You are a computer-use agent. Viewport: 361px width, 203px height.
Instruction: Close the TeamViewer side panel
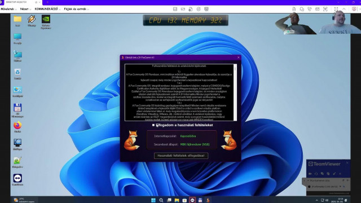pos(347,163)
